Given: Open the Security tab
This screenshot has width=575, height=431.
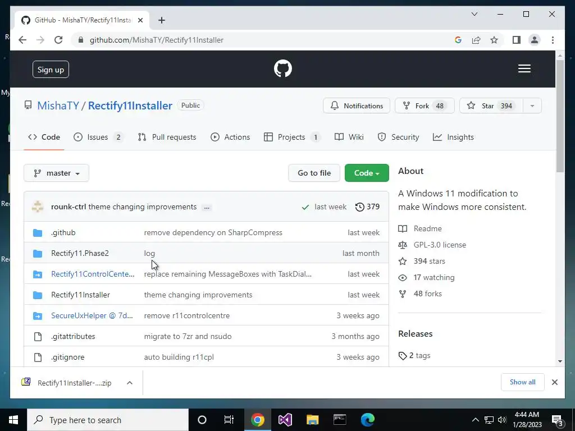Looking at the screenshot, I should click(x=398, y=137).
